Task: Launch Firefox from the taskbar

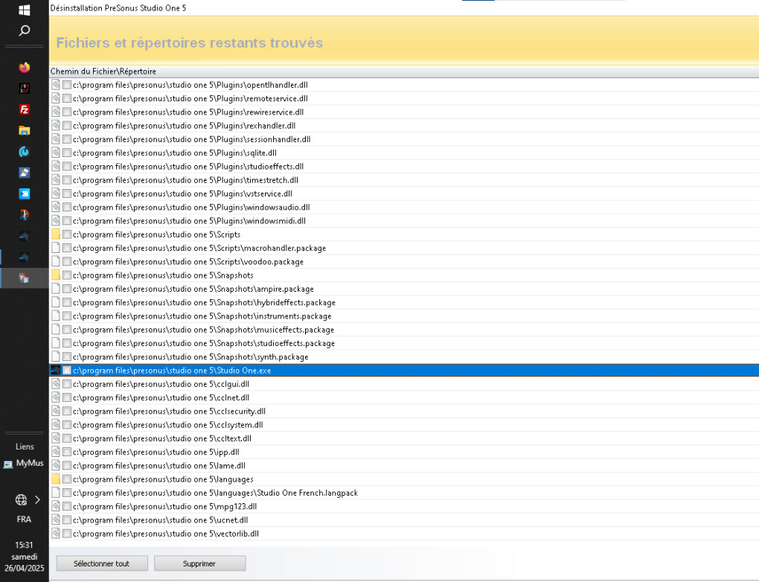Action: 25,67
